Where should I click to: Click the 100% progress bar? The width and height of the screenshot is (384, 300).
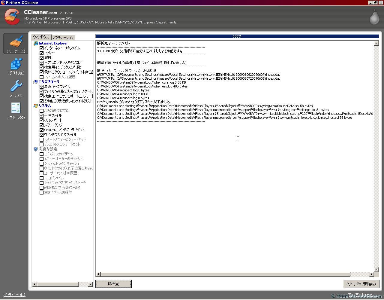(x=237, y=36)
